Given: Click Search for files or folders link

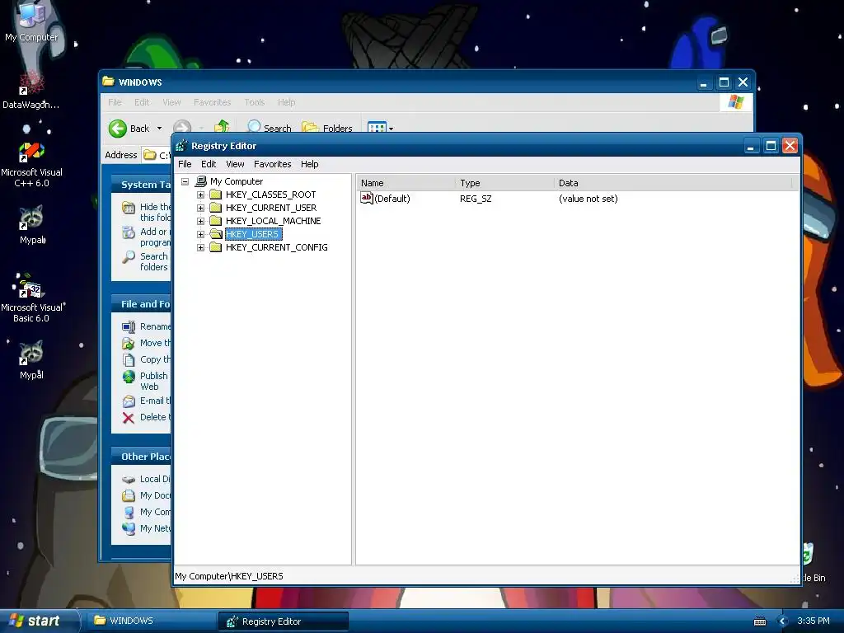Looking at the screenshot, I should (154, 261).
